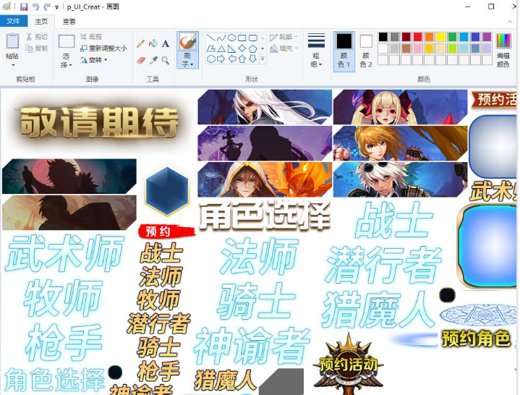Click 重新调整大小 (Resize) button
Screen dimensions: 520x395
point(103,48)
